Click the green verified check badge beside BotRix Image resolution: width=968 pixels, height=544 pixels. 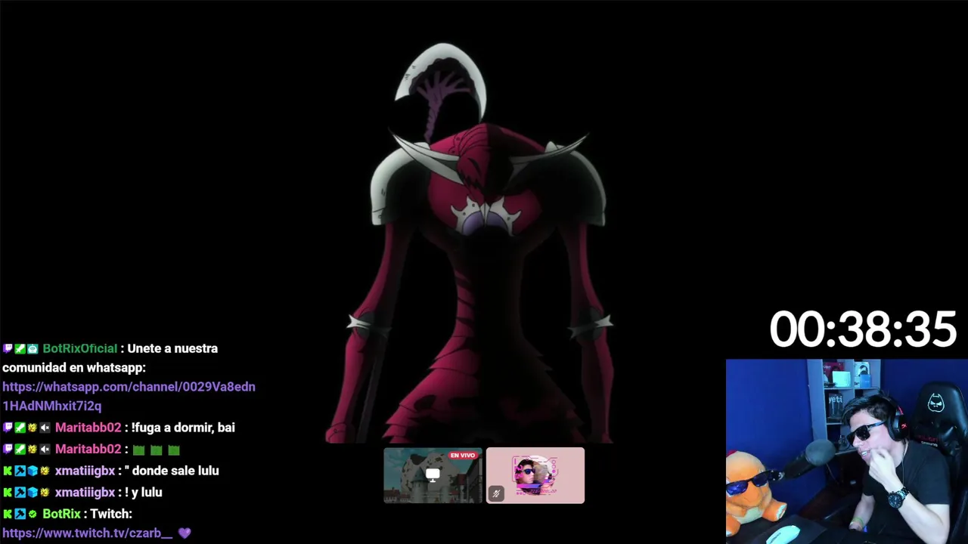[33, 514]
